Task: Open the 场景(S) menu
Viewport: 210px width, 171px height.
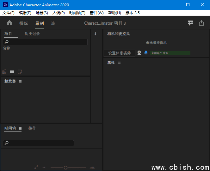Action: click(42, 13)
